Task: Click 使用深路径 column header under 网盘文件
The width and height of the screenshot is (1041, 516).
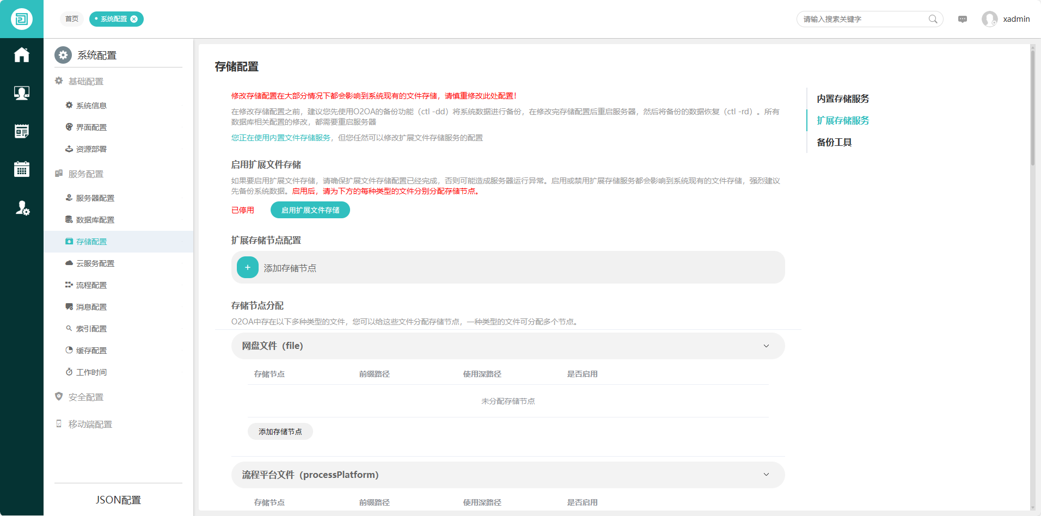Action: click(x=482, y=374)
